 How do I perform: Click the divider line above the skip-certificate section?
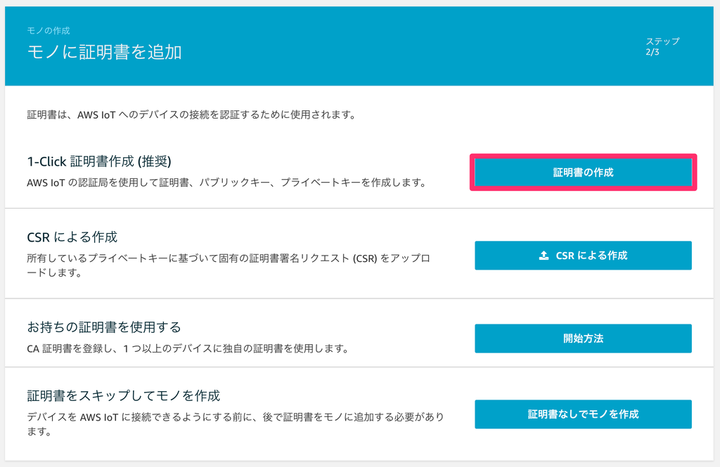359,367
